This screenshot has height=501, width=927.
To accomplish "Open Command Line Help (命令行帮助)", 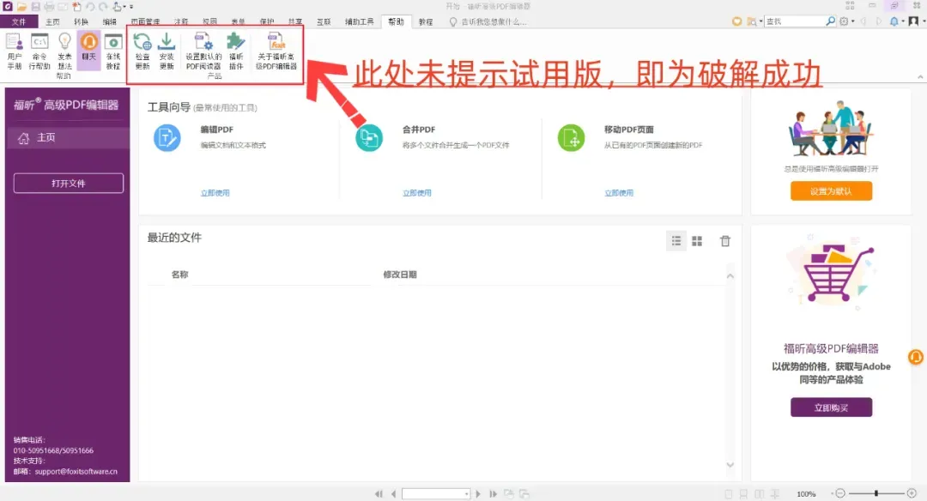I will coord(39,51).
